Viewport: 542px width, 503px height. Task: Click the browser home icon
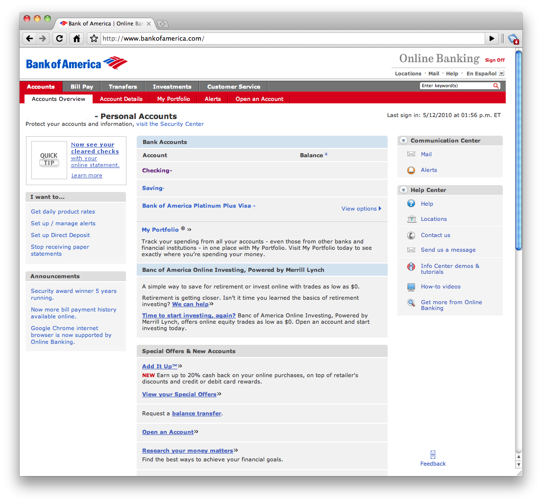[76, 38]
